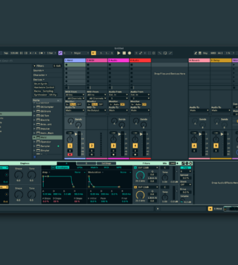
Task: Select the B Delay return track header
Action: click(221, 60)
